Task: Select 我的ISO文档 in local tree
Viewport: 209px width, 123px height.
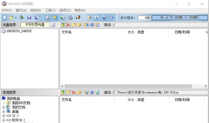Action: [21, 103]
